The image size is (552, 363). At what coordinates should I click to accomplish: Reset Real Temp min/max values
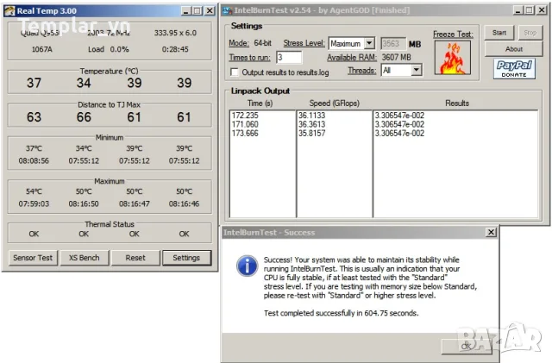click(x=135, y=258)
